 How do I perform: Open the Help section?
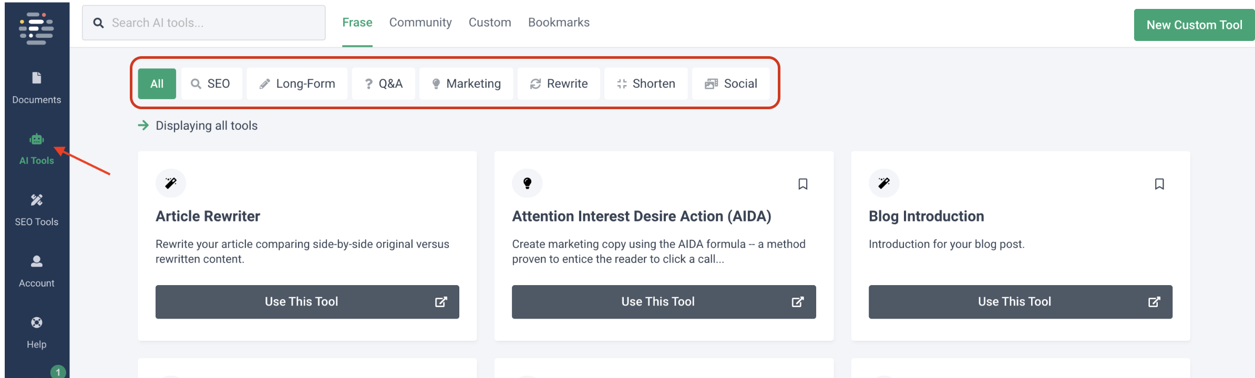pos(36,332)
